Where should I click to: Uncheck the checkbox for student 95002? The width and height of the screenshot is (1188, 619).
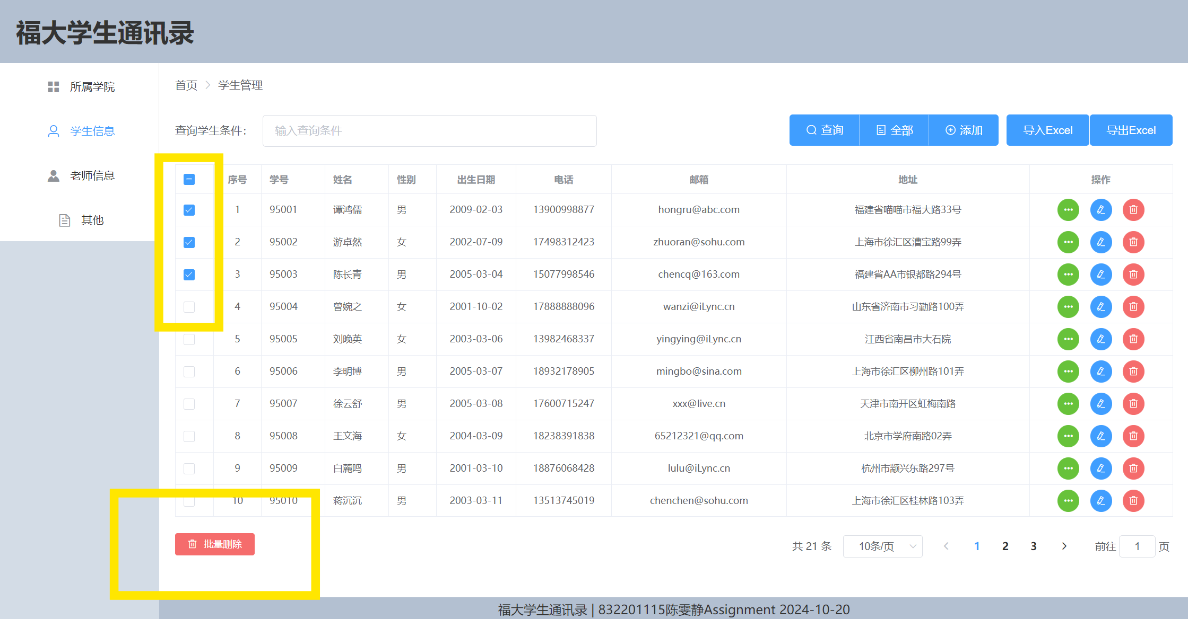pyautogui.click(x=189, y=242)
